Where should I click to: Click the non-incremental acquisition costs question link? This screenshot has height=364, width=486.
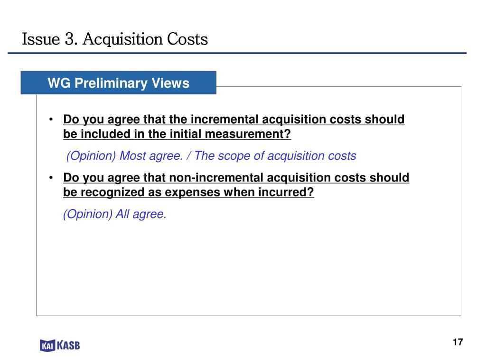(x=236, y=185)
